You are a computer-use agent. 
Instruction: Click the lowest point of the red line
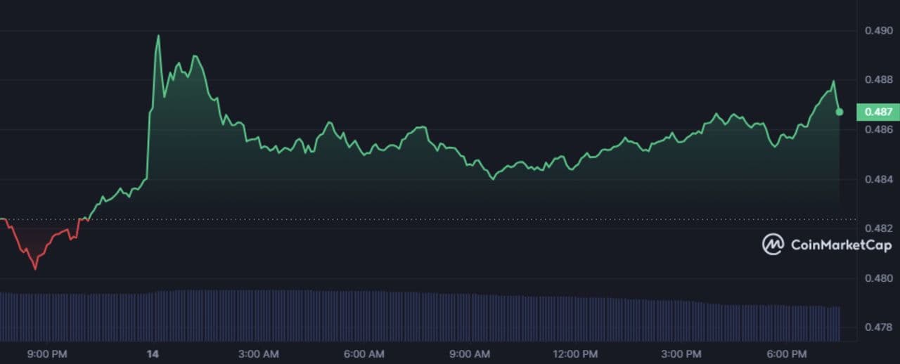tap(35, 268)
